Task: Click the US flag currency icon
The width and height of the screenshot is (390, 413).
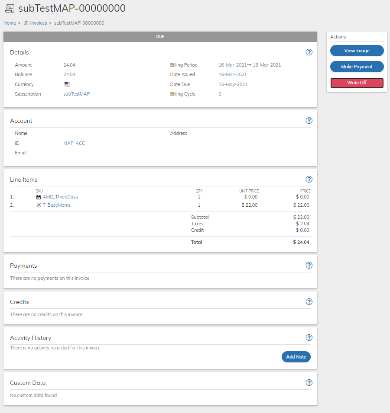Action: coord(67,84)
